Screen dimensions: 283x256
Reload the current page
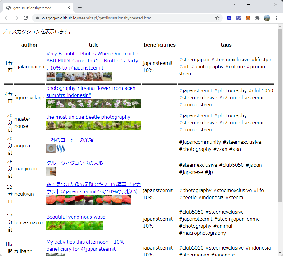coord(26,18)
